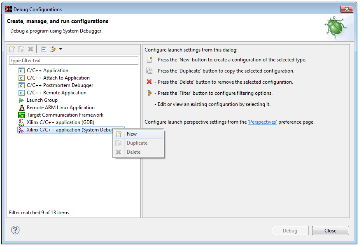
Task: Click the green bug debug banner image
Action: (336, 28)
